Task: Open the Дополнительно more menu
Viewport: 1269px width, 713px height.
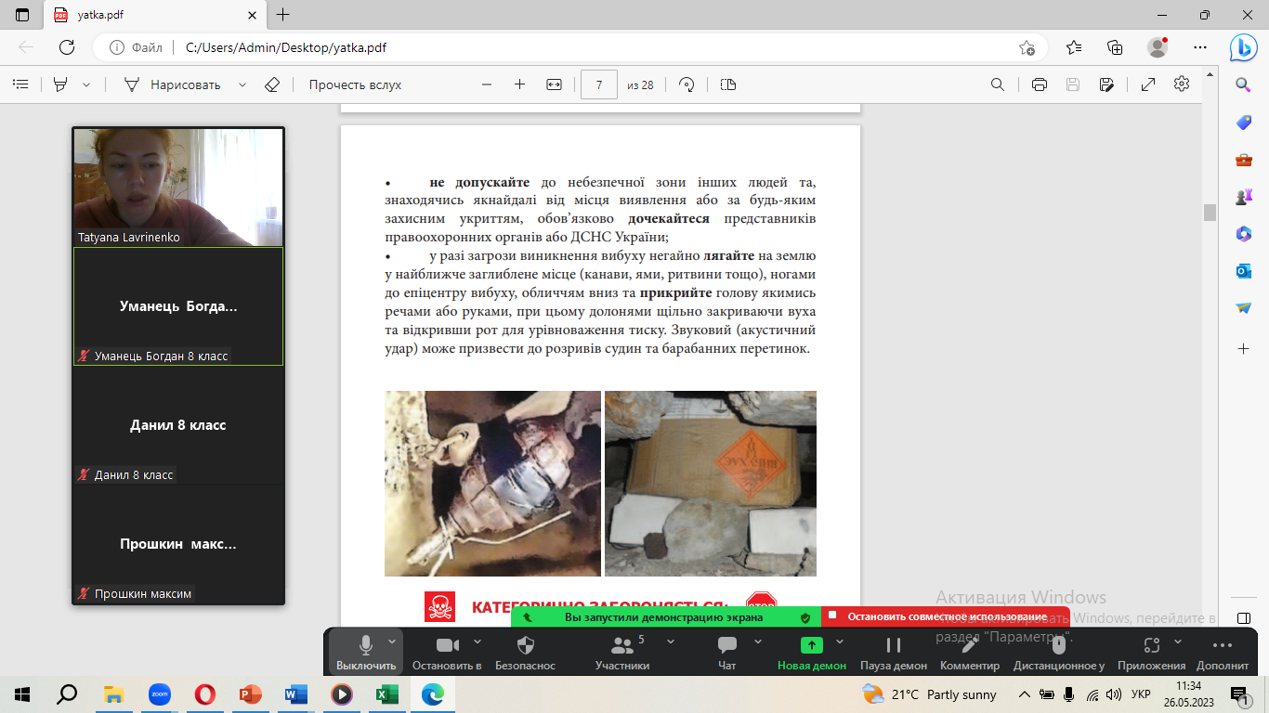Action: pos(1223,652)
